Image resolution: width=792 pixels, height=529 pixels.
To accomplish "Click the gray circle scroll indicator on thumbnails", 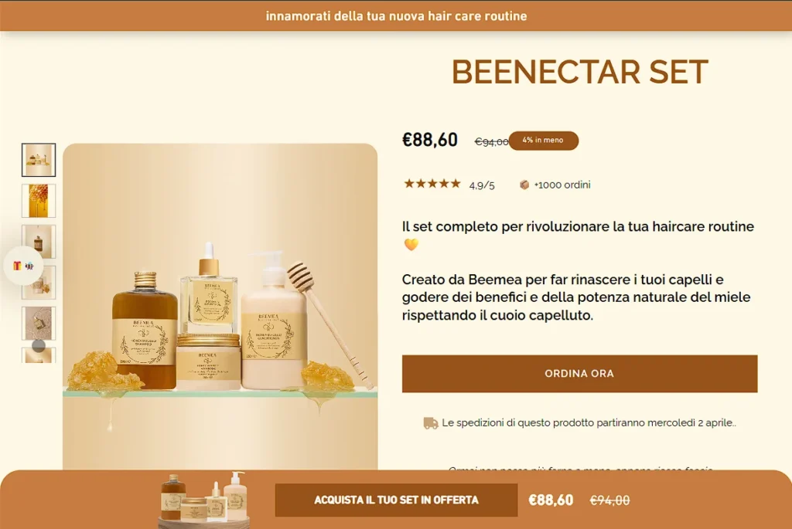I will pos(39,345).
